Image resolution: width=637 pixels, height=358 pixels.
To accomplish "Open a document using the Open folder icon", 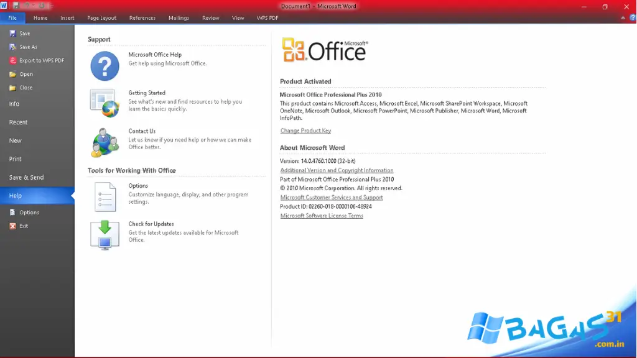I will coord(14,74).
